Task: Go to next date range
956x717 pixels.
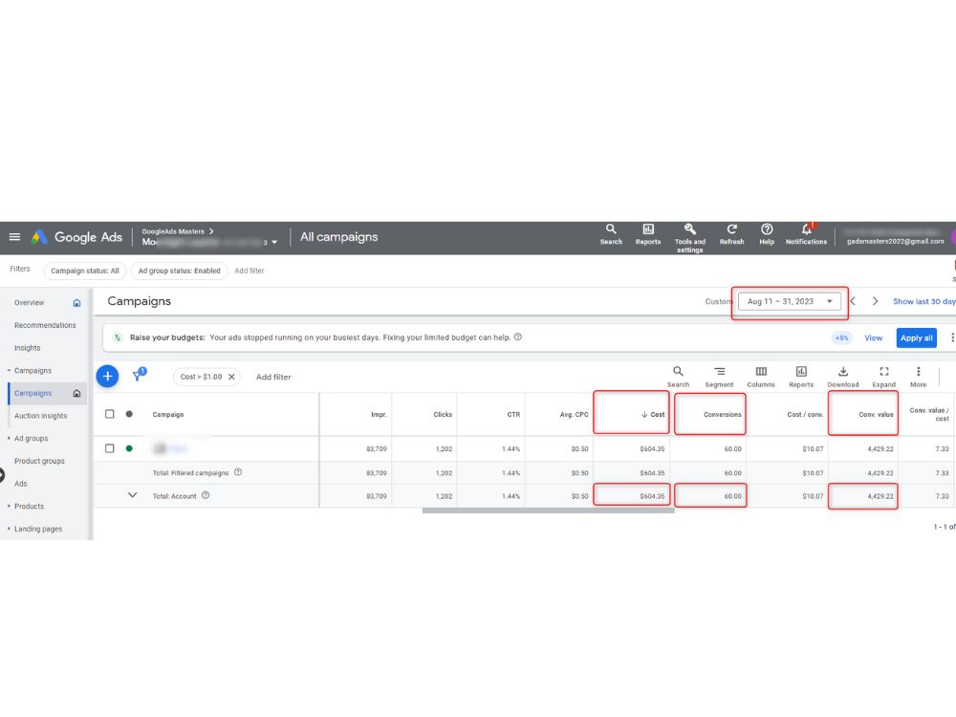Action: (875, 301)
